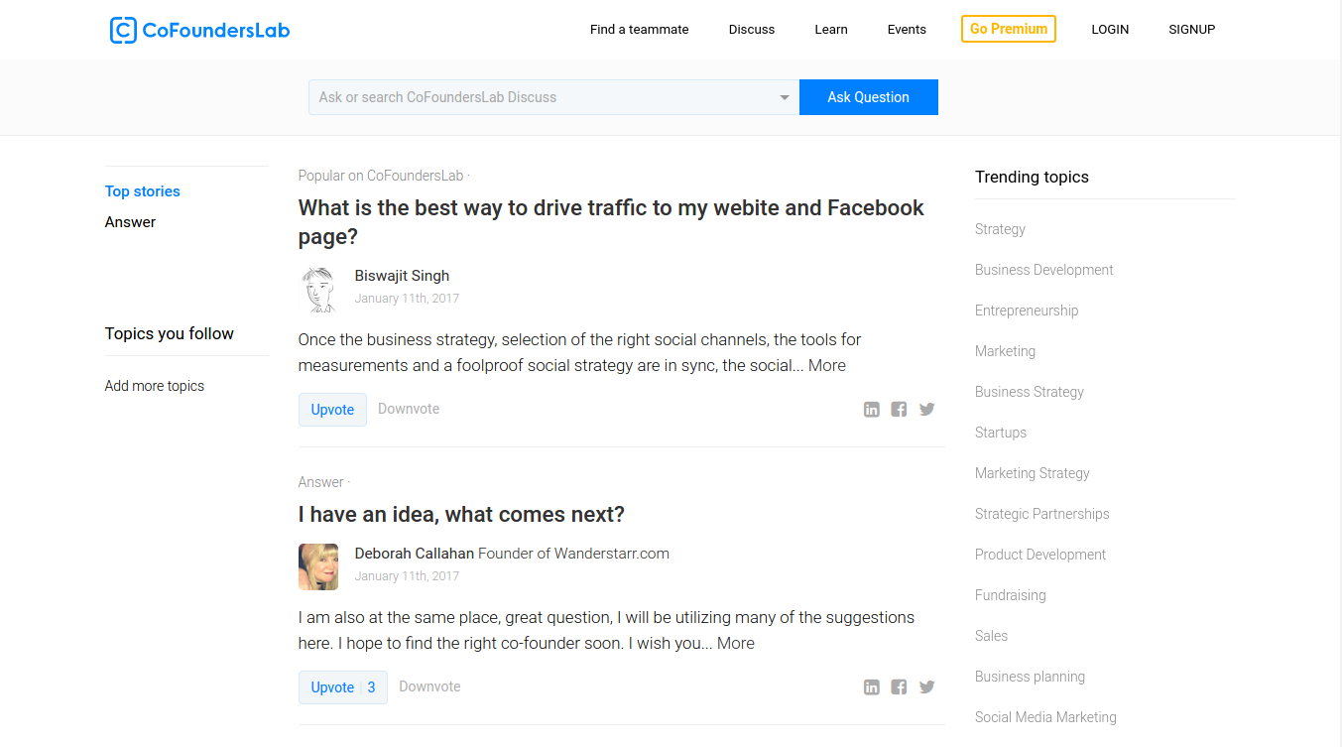Share Biswajit Singh's post on Twitter
The width and height of the screenshot is (1342, 747).
(926, 410)
